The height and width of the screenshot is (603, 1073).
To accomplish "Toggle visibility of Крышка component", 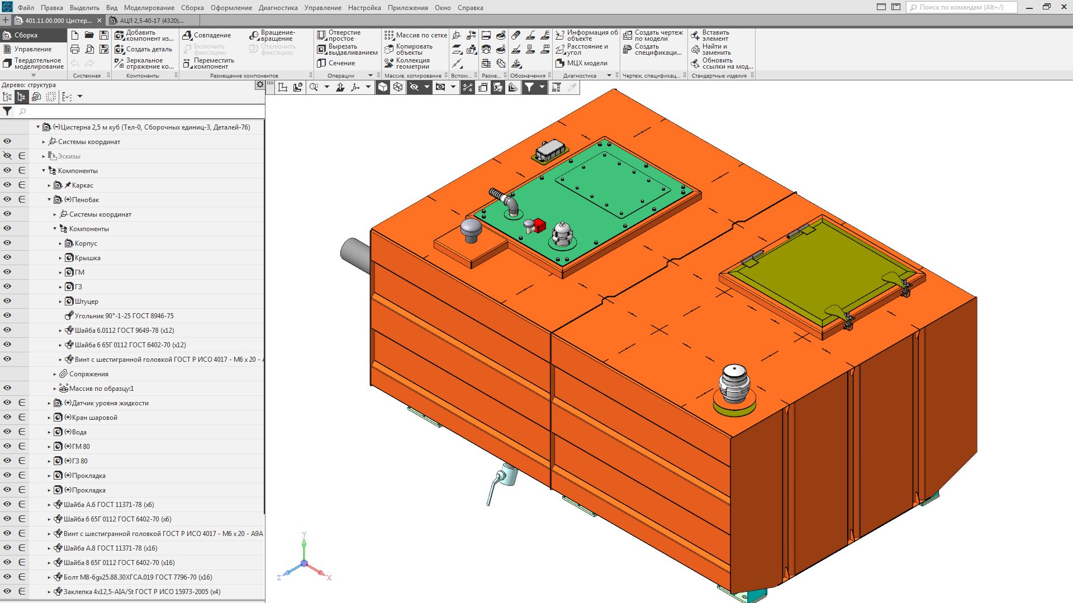I will [x=7, y=257].
